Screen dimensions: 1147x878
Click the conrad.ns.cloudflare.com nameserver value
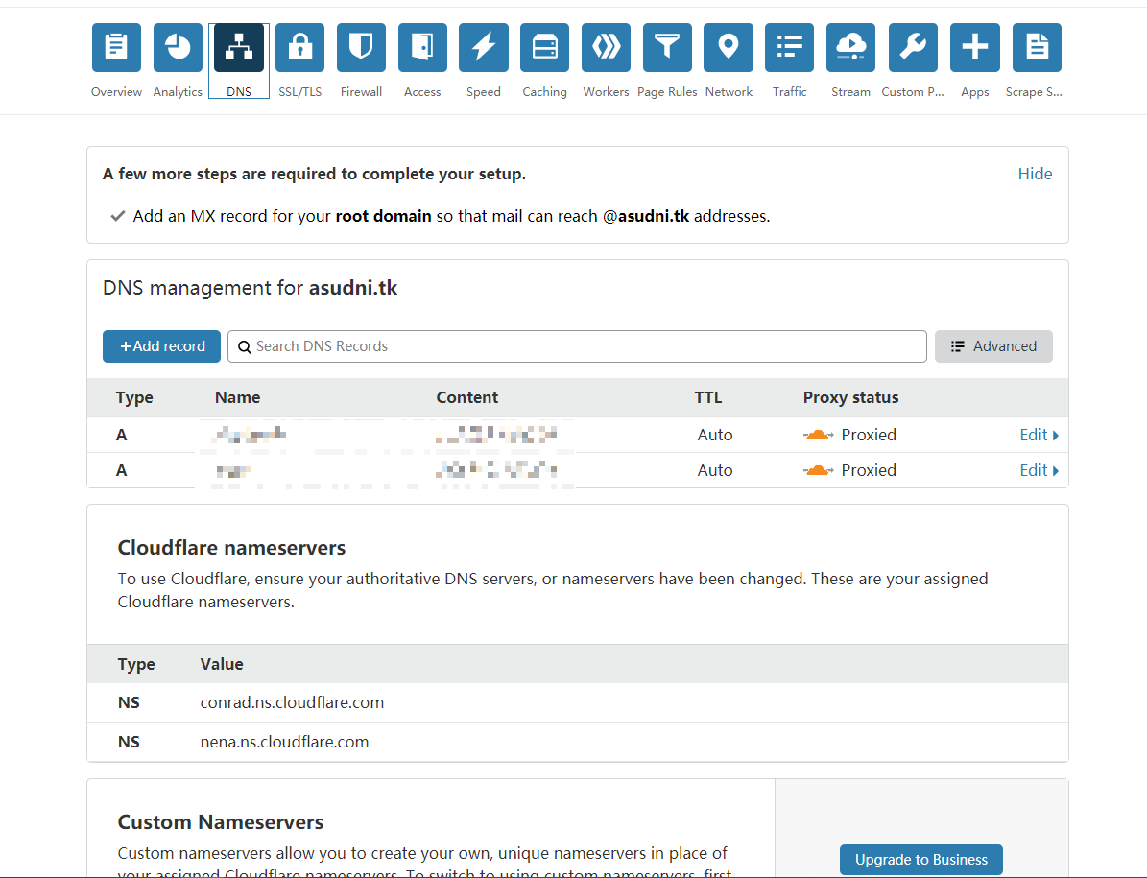292,702
